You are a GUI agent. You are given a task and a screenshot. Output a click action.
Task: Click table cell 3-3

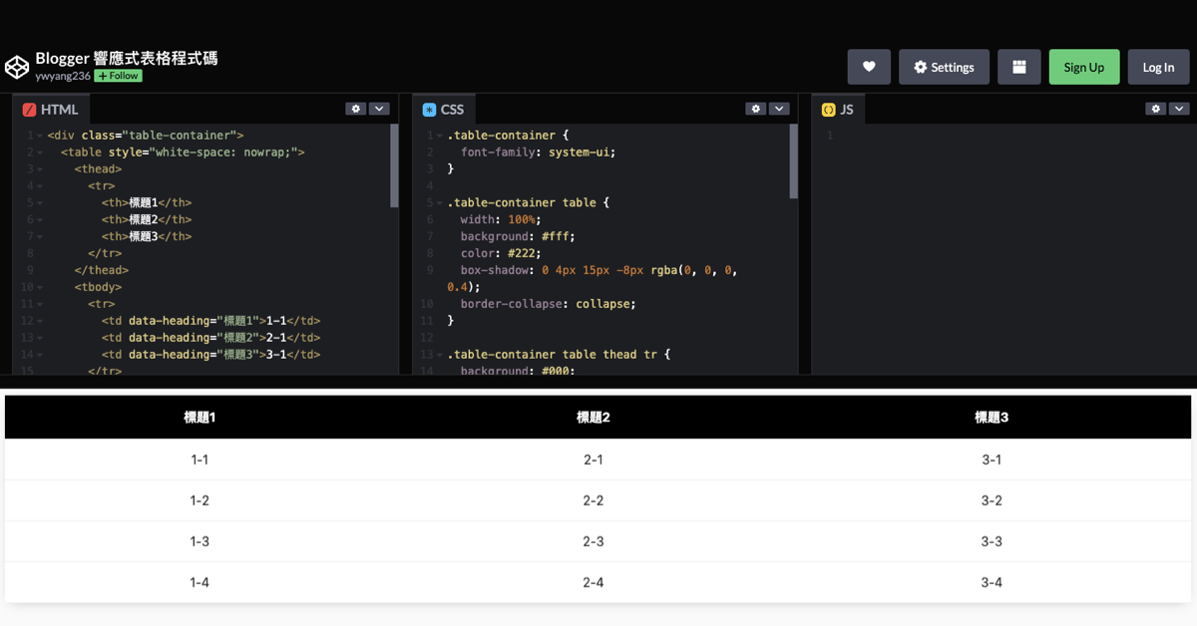(992, 541)
